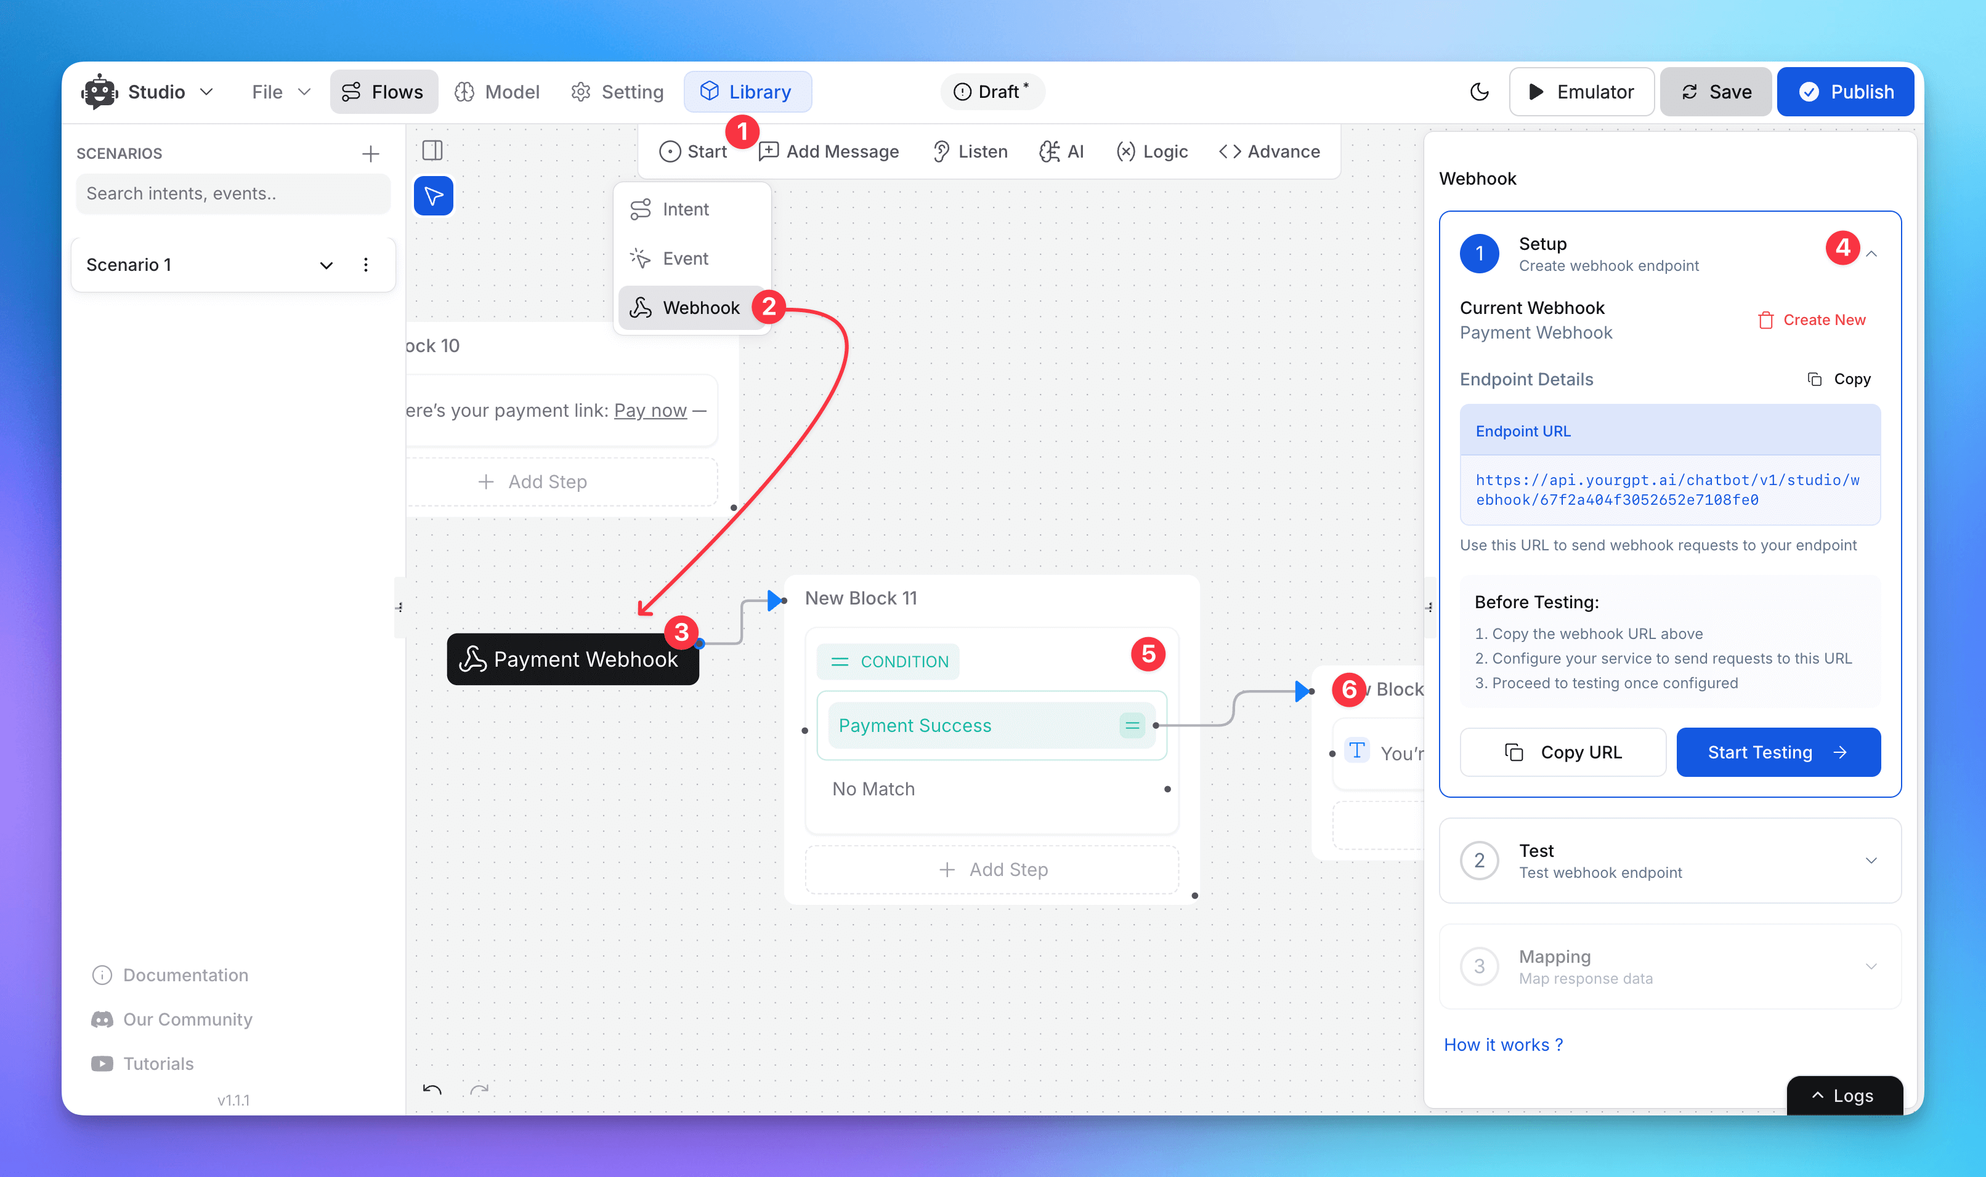Open the Logic toolbar option
This screenshot has height=1177, width=1986.
click(x=1151, y=151)
